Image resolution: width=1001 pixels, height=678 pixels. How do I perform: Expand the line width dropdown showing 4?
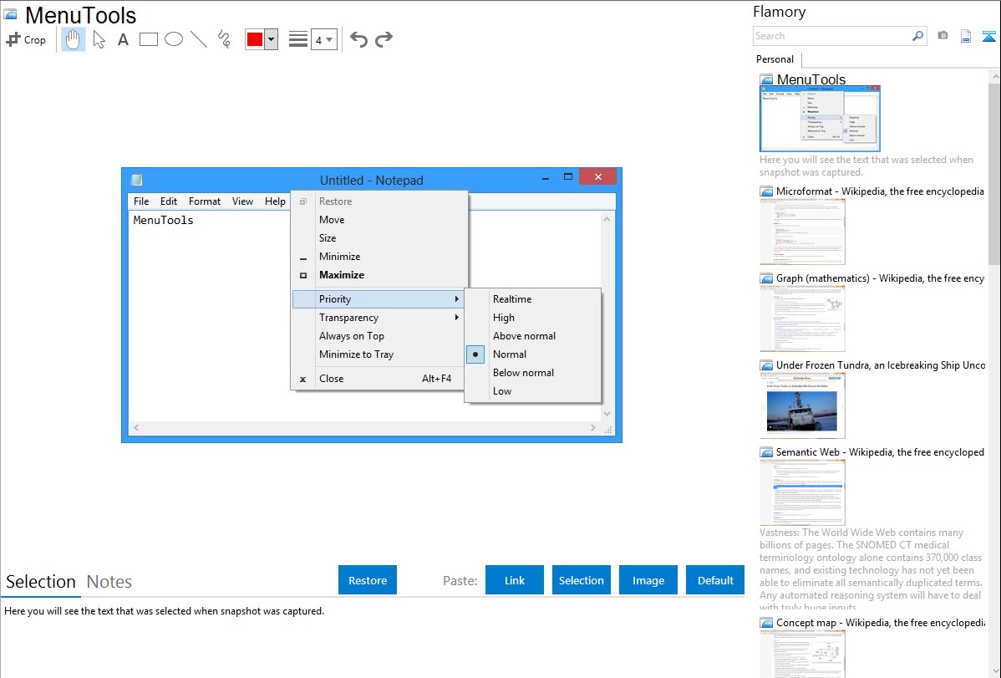pos(323,39)
